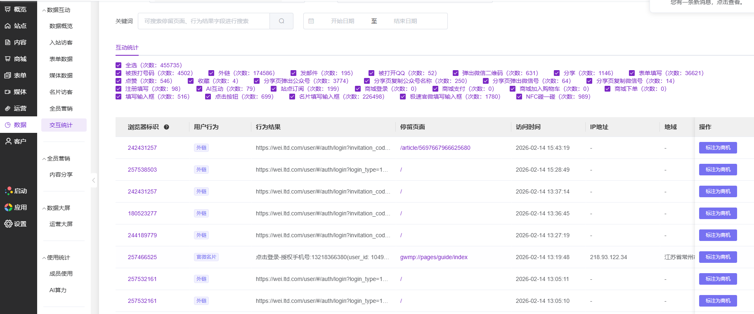Open 入站访客 in the submenu
The height and width of the screenshot is (314, 754).
point(61,42)
